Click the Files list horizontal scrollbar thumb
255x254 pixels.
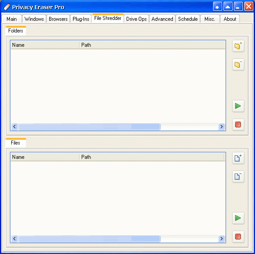coord(89,238)
